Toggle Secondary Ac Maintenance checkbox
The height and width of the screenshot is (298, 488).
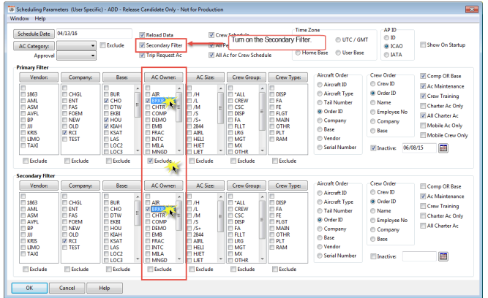423,196
